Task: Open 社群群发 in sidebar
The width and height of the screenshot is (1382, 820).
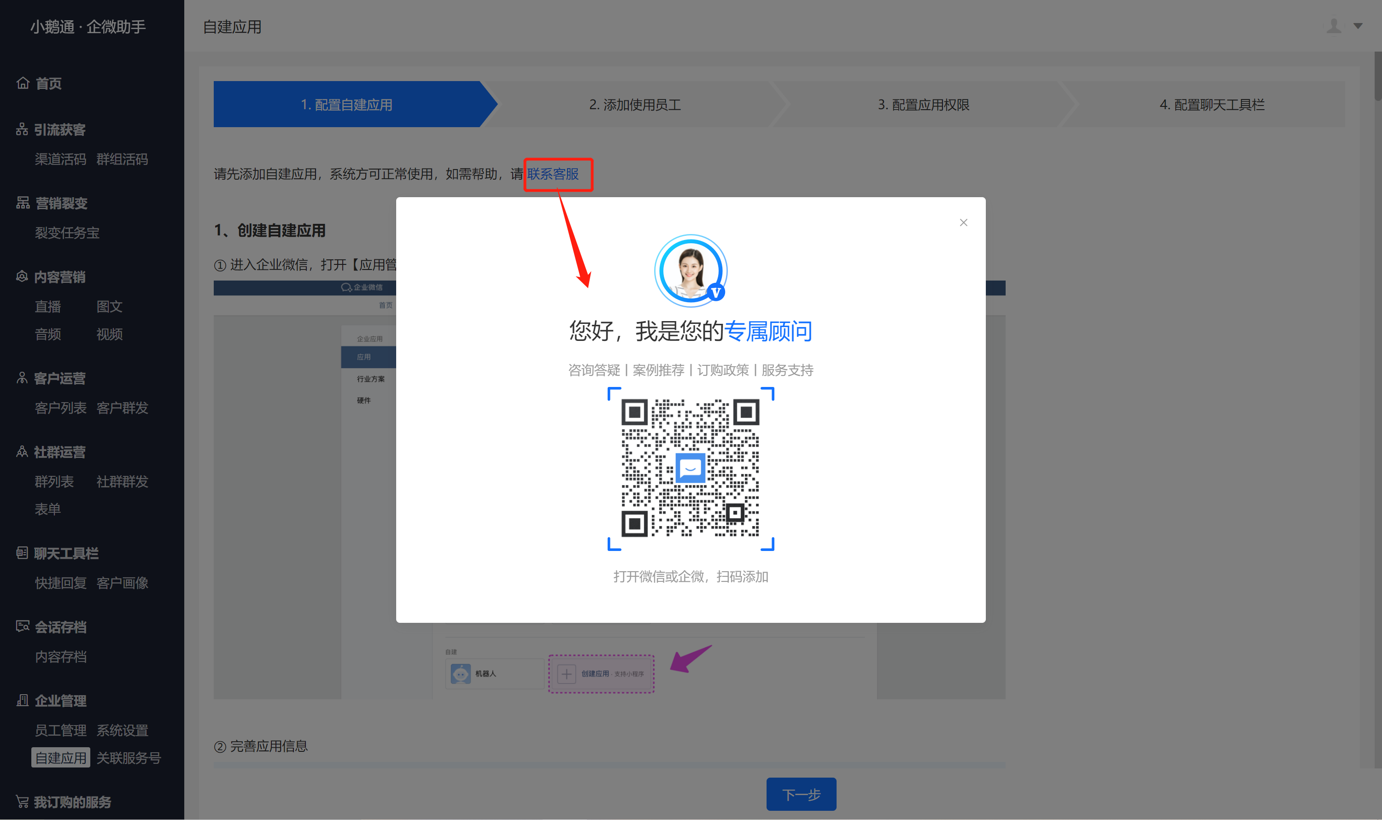Action: 122,481
